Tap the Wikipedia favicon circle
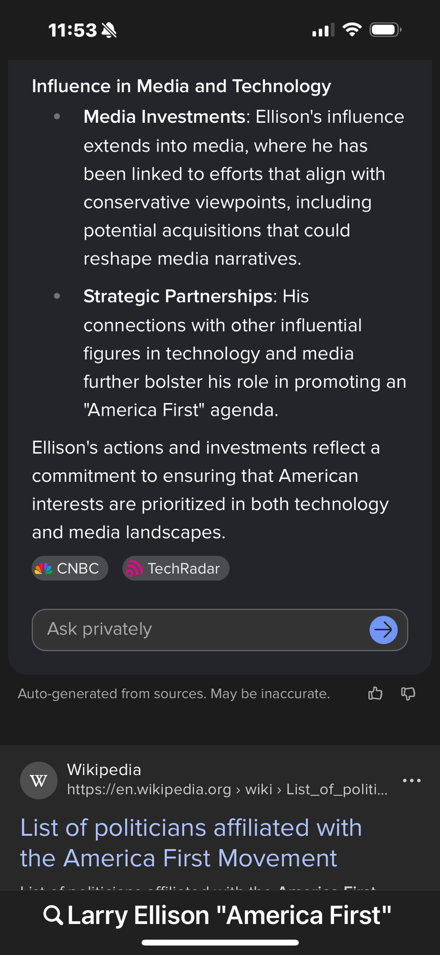440x955 pixels. [x=39, y=780]
